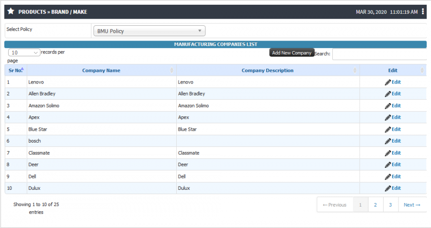Click the pencil icon in Allen Bradley row
431x228 pixels.
click(387, 94)
